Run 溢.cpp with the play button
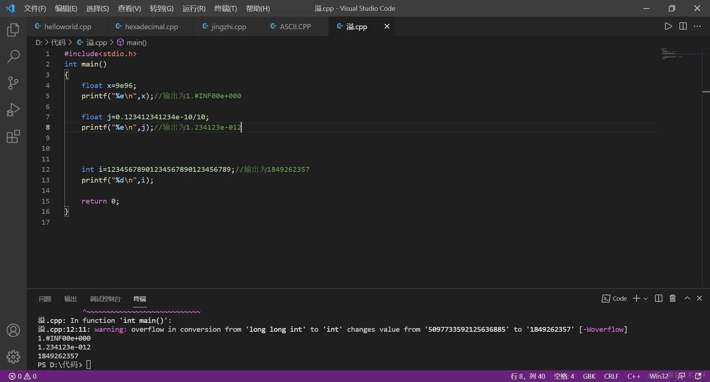This screenshot has width=710, height=382. pos(669,26)
